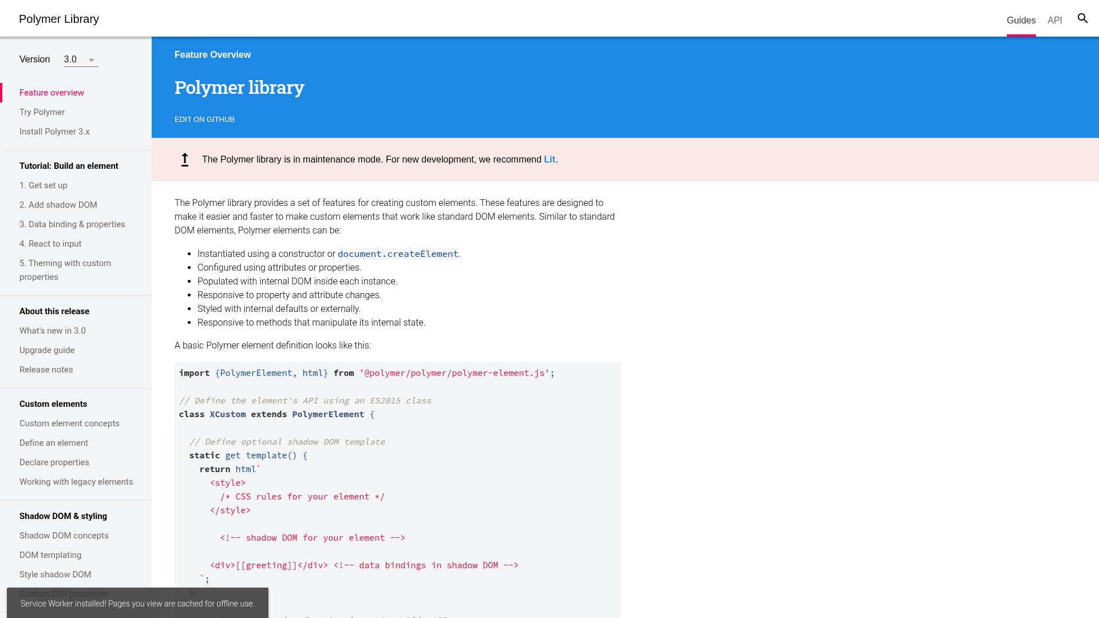Select the Guides tab
Image resolution: width=1099 pixels, height=618 pixels.
click(1021, 20)
